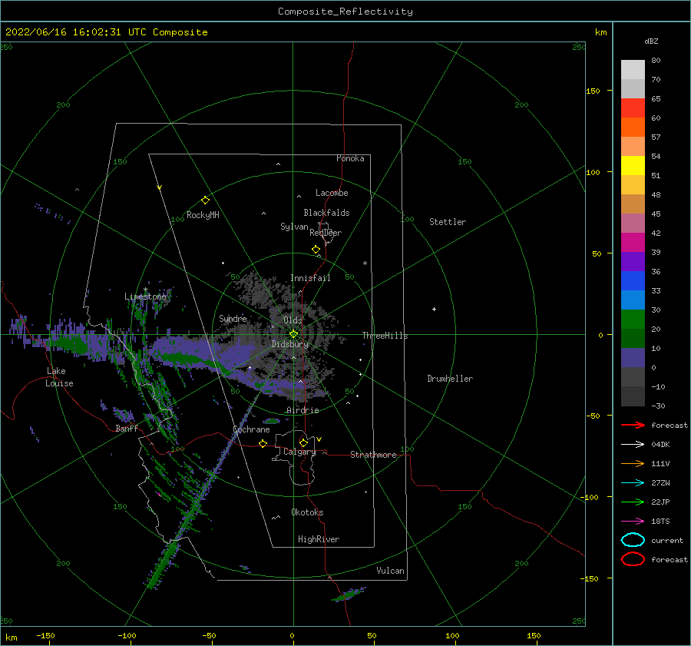Click the Okotoks label
The image size is (691, 646).
(x=307, y=512)
